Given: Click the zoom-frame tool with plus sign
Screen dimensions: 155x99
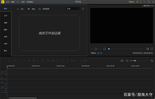Looking at the screenshot, I should coord(48,61).
